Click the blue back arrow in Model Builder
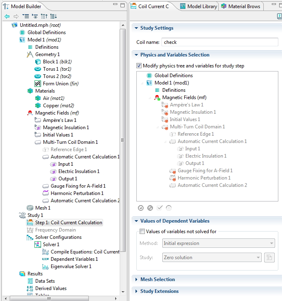282x301 pixels. click(7, 16)
